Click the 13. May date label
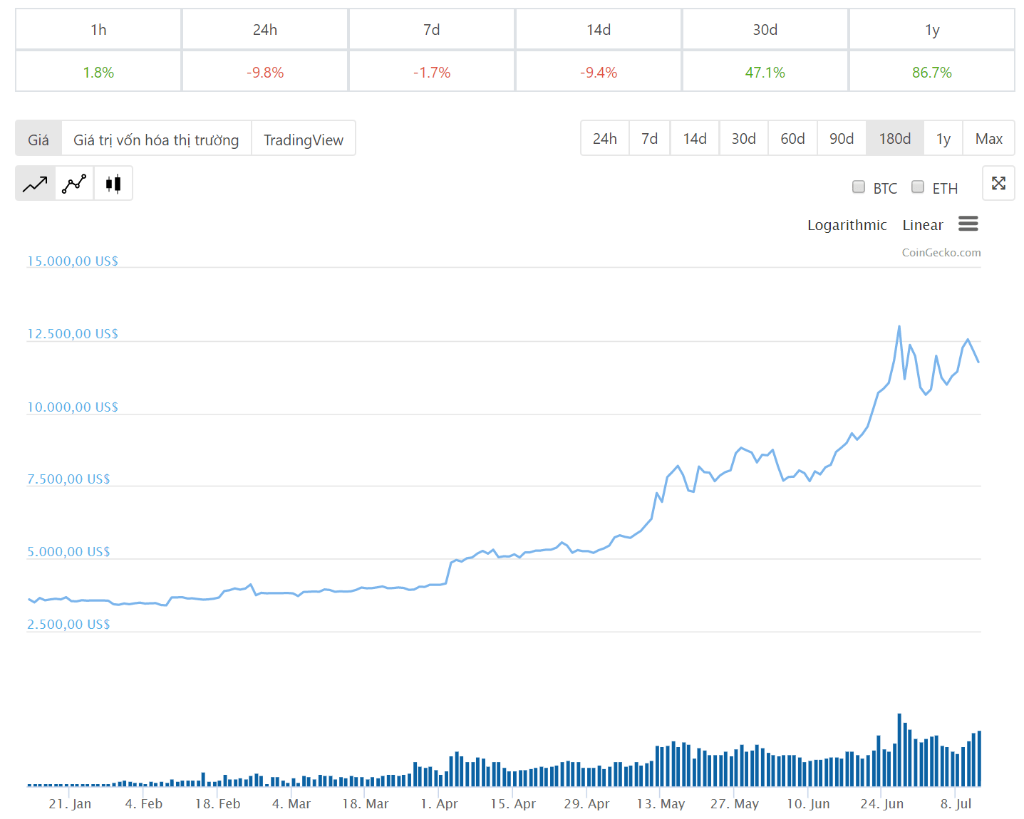This screenshot has height=819, width=1024. tap(661, 803)
